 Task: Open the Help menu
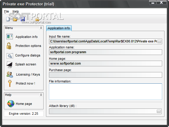coord(16,11)
